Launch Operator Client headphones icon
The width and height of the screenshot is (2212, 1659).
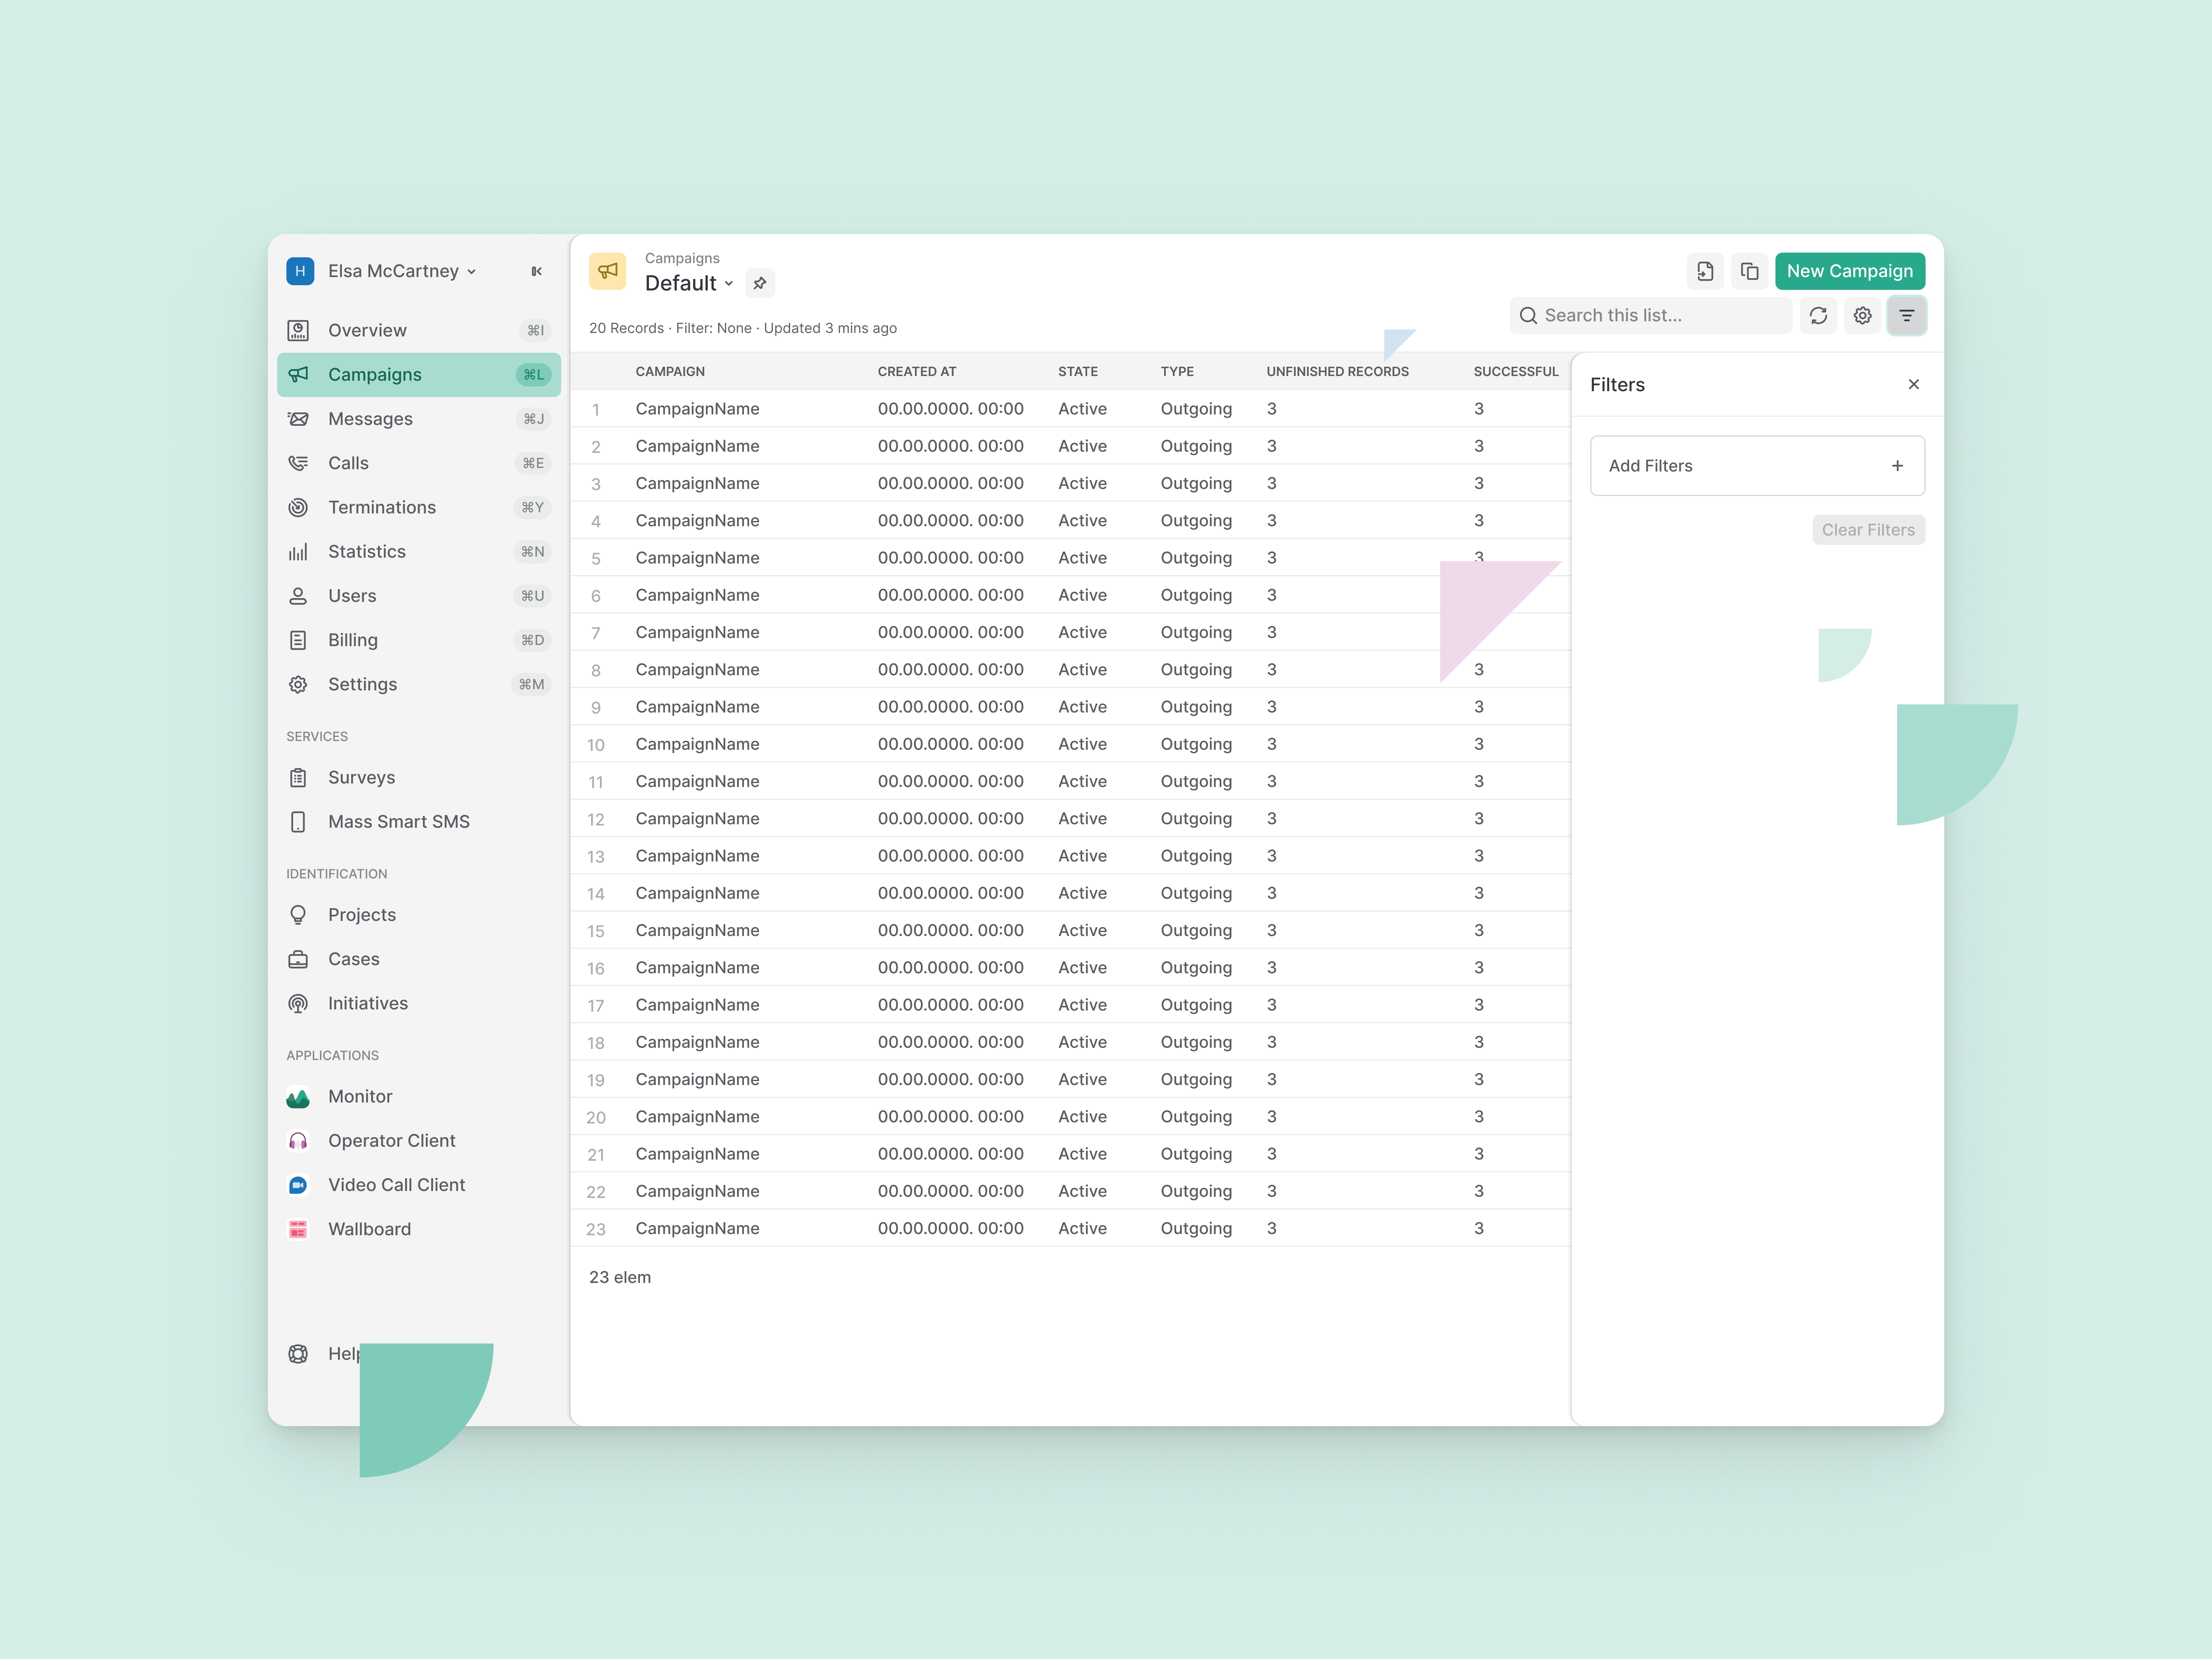point(298,1141)
